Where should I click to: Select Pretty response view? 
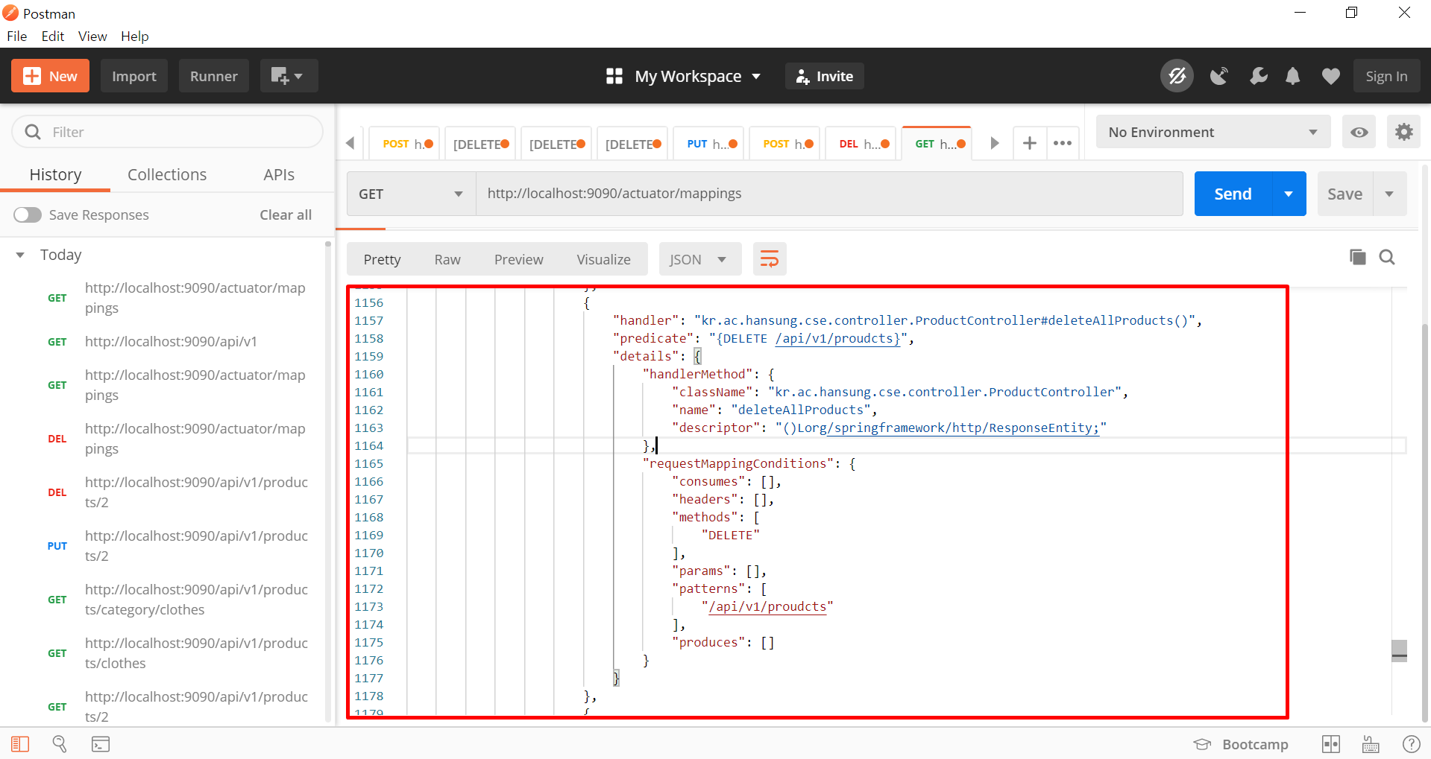382,259
